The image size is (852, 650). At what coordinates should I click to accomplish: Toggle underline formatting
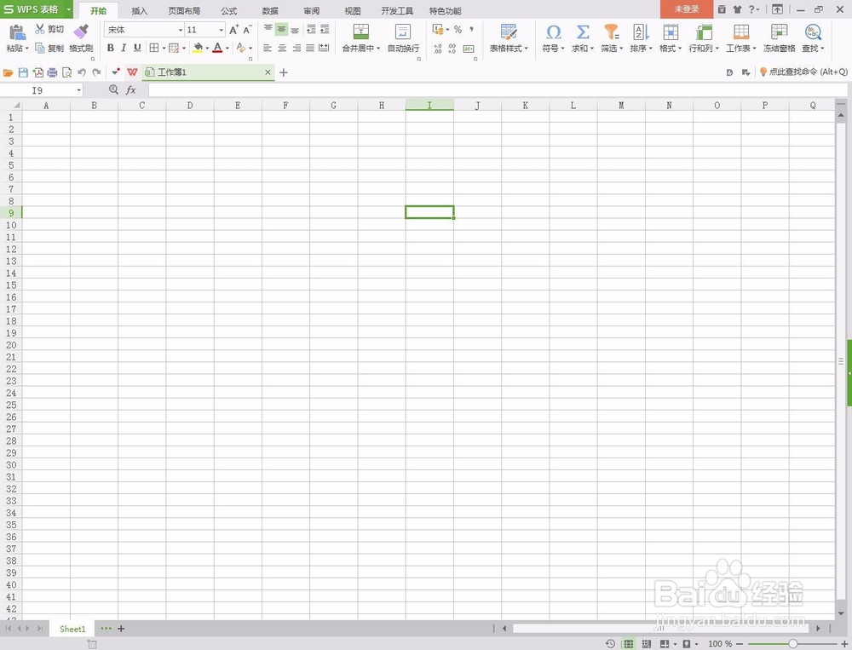click(137, 48)
